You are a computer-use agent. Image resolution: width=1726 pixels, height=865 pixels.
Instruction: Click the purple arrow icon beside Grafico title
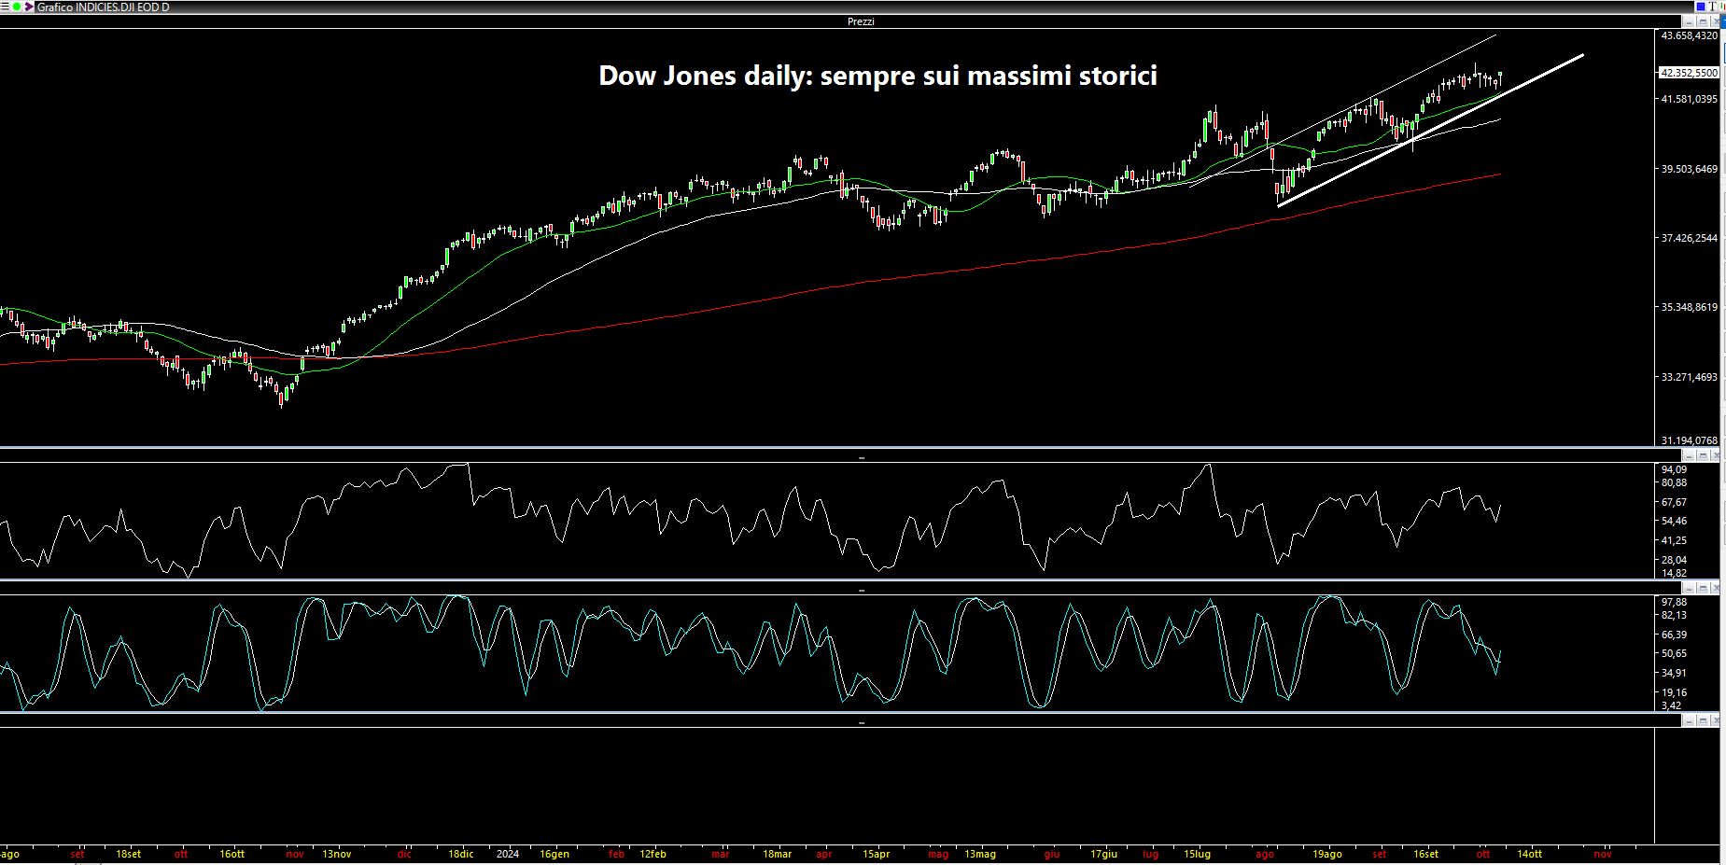29,7
